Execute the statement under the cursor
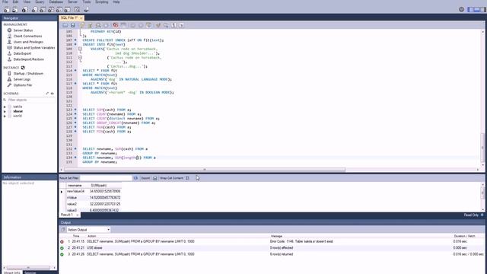 click(x=90, y=25)
